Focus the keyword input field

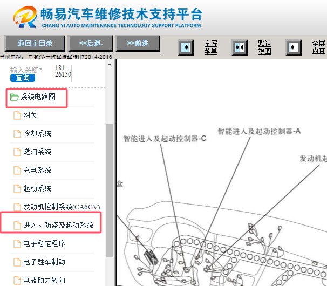[x=26, y=70]
